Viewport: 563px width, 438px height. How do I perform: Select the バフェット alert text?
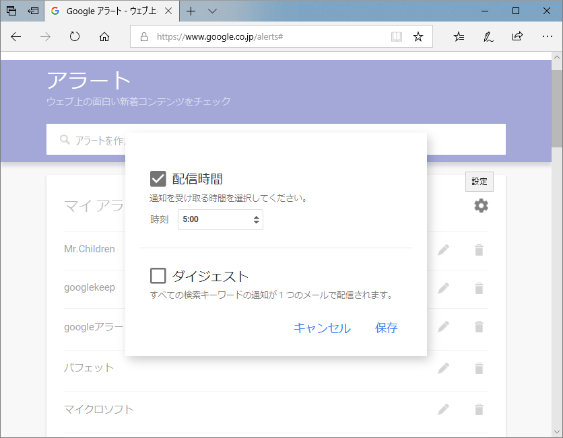[89, 367]
